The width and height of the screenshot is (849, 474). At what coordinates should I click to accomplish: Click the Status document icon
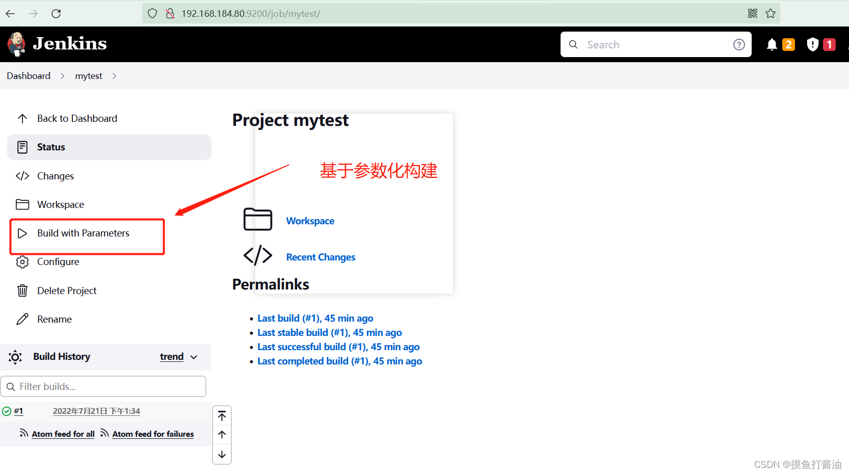tap(22, 147)
